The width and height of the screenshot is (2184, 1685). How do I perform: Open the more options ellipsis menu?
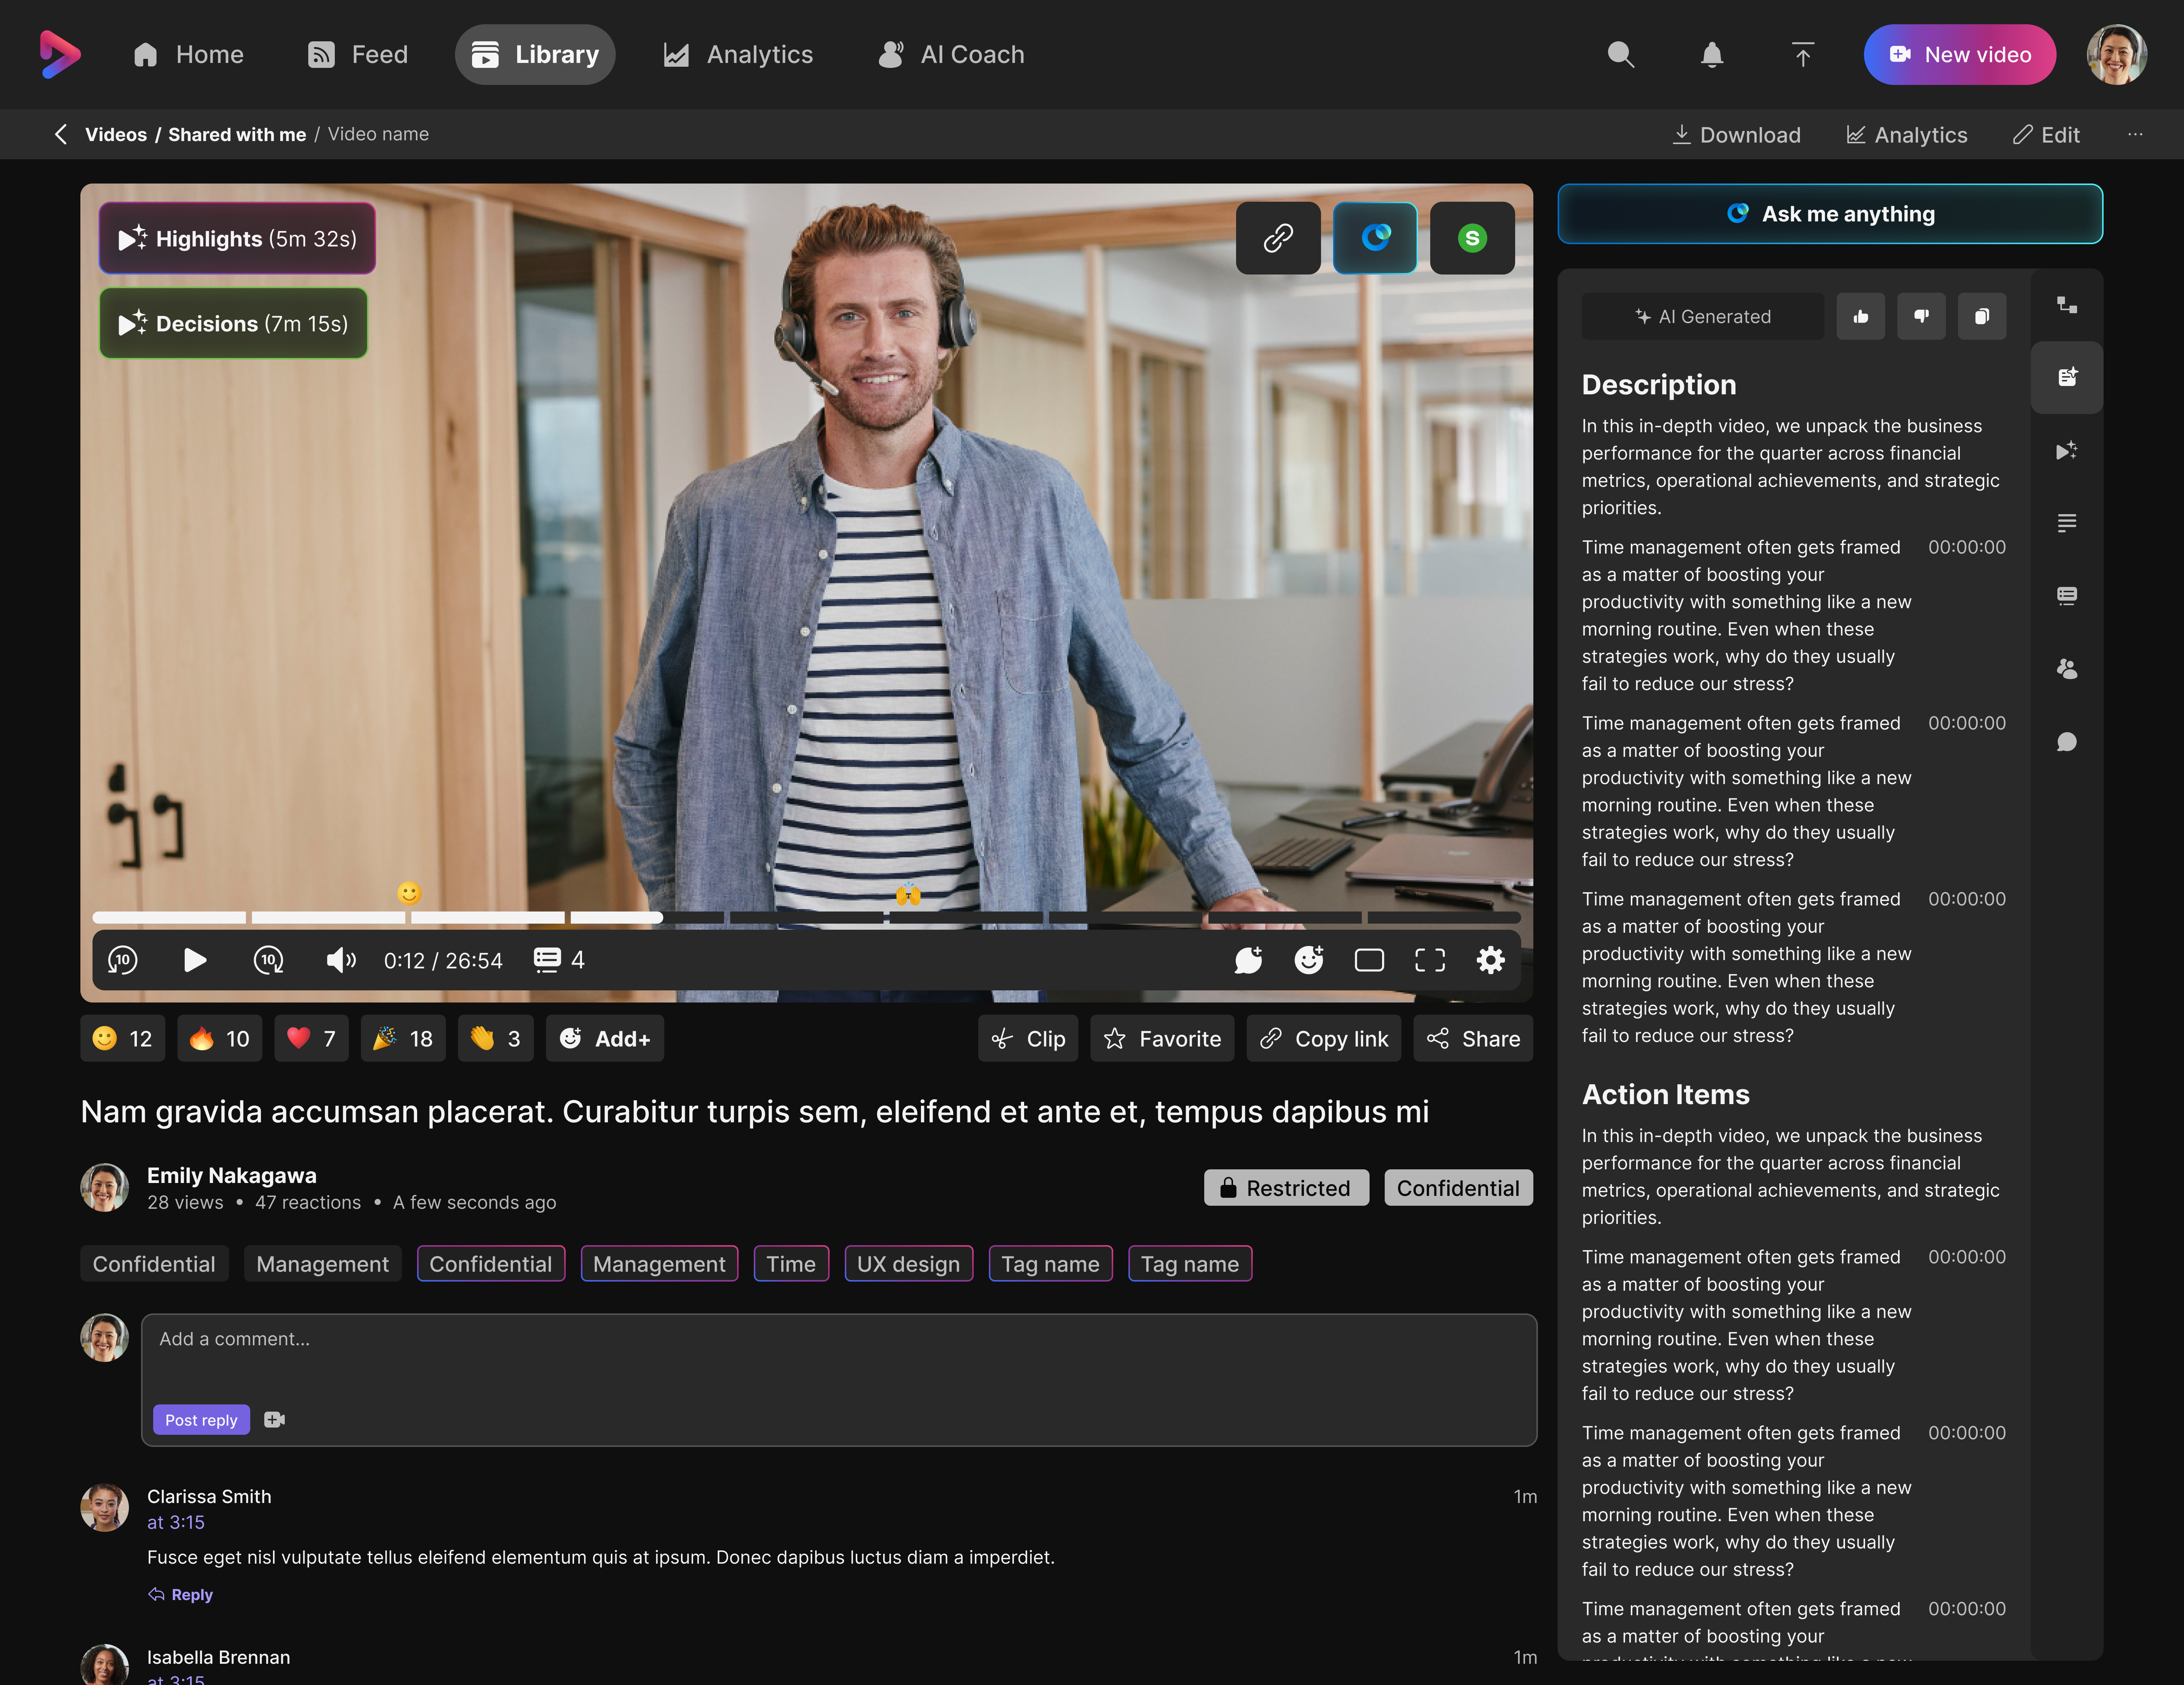(x=2135, y=134)
